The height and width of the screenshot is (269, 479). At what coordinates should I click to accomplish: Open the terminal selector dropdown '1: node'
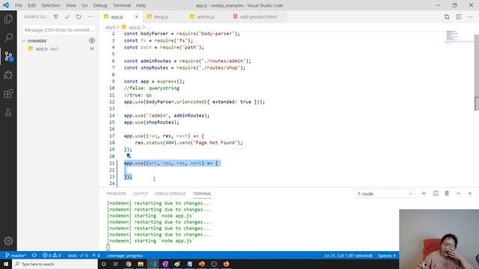coord(385,194)
